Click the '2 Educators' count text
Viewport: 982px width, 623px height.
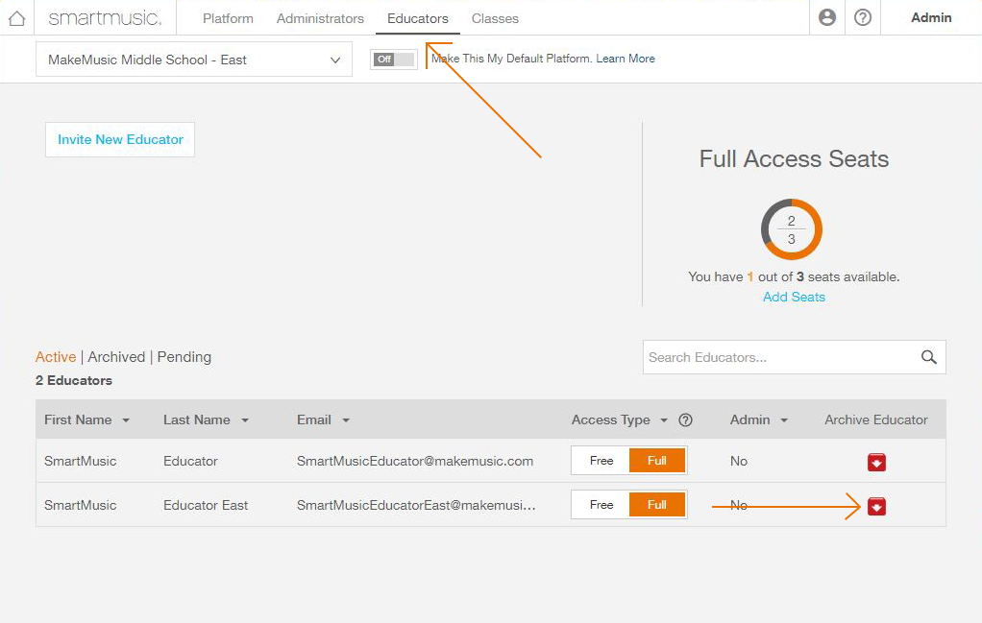(x=74, y=380)
